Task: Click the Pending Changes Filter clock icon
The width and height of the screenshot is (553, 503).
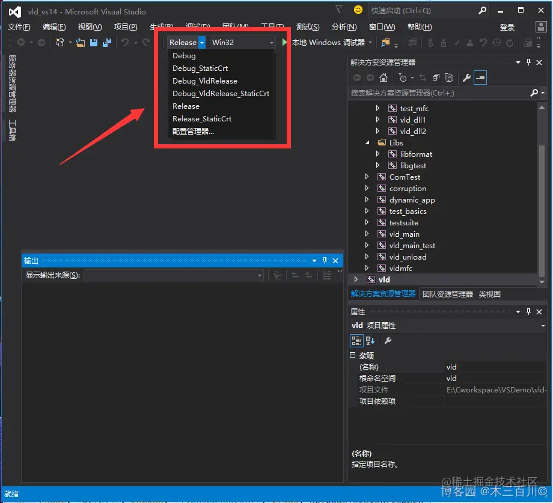Action: [402, 78]
